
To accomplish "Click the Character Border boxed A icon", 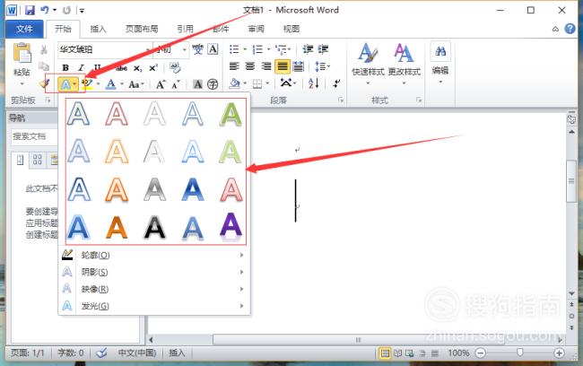I will point(213,49).
